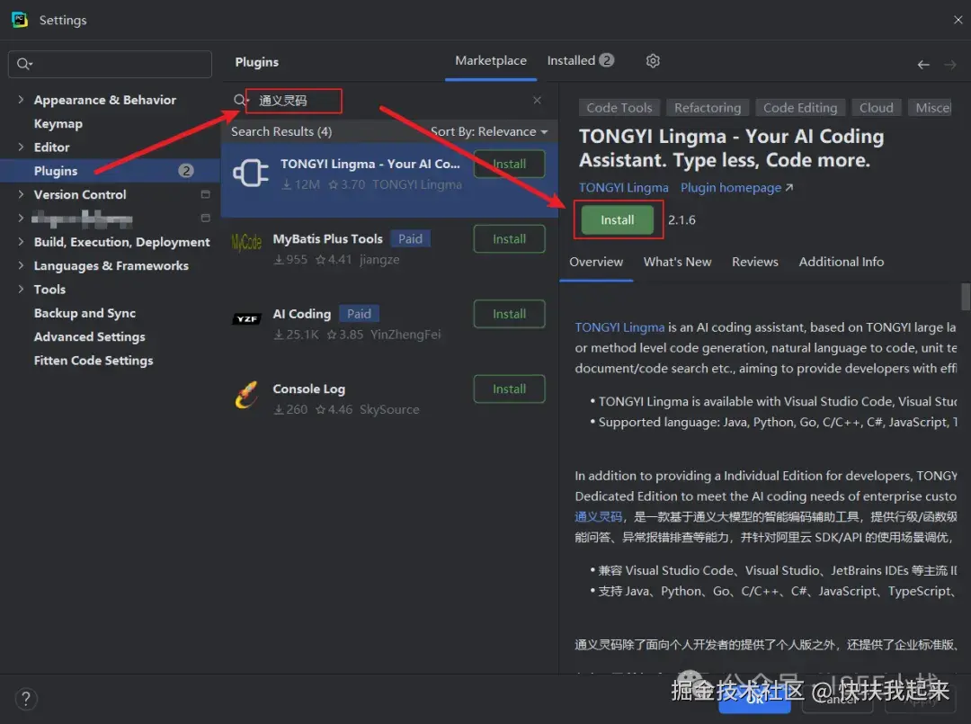Select Advanced Settings entry
Viewport: 971px width, 724px height.
(90, 336)
